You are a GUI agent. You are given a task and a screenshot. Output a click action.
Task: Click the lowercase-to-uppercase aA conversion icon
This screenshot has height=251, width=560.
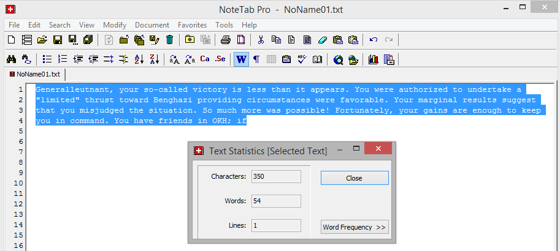174,59
